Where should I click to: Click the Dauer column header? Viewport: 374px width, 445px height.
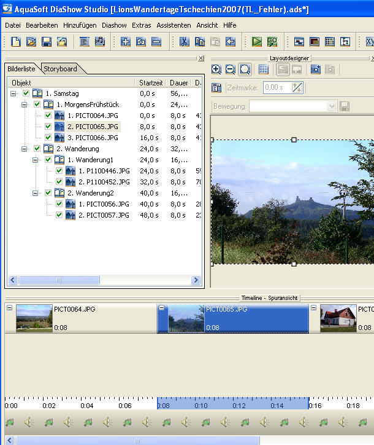179,82
